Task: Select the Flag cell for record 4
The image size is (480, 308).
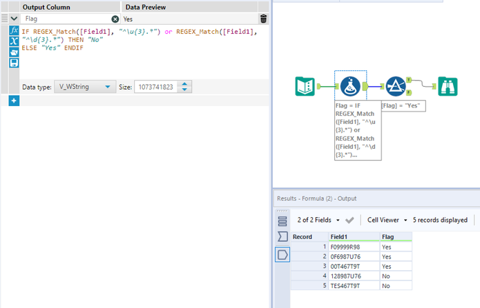Action: pos(396,276)
